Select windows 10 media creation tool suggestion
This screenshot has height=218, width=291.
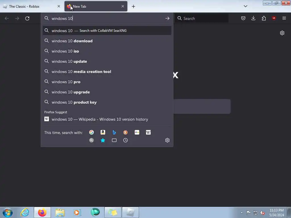[107, 72]
